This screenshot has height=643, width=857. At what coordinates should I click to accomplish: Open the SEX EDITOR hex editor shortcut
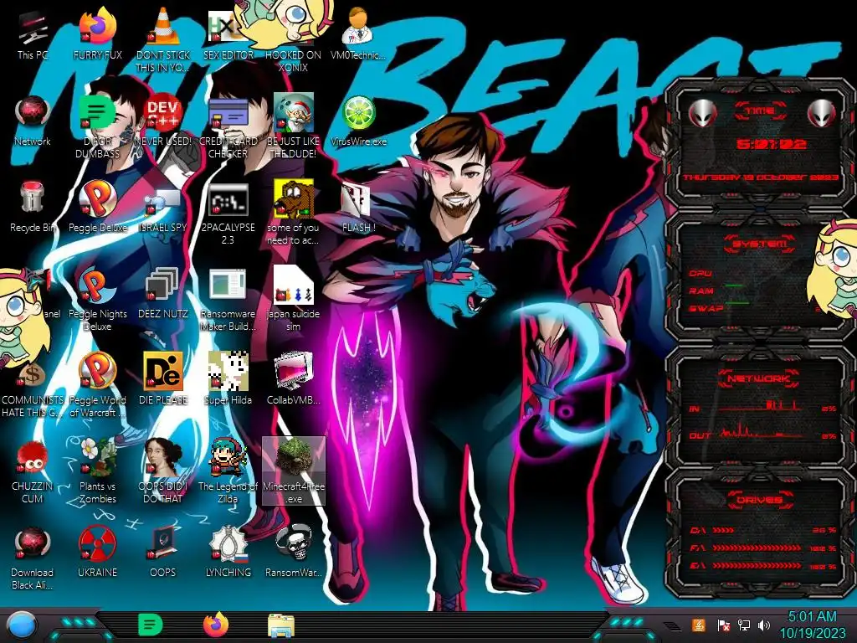228,35
